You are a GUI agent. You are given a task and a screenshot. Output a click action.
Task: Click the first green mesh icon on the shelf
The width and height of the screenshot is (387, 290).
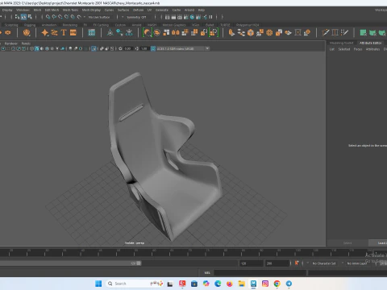[363, 33]
